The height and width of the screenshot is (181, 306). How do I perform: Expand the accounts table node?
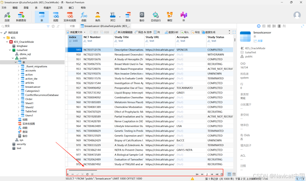click(19, 71)
